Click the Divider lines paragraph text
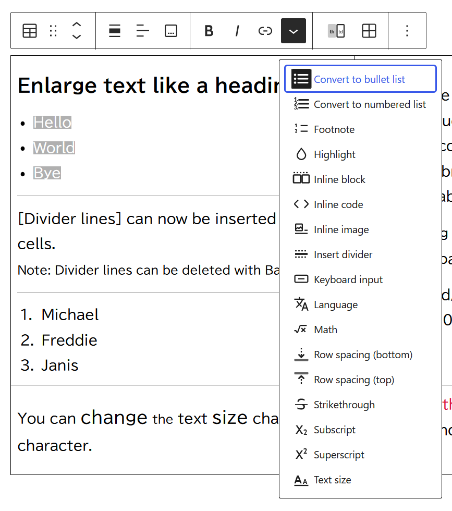Image resolution: width=452 pixels, height=511 pixels. (x=148, y=231)
